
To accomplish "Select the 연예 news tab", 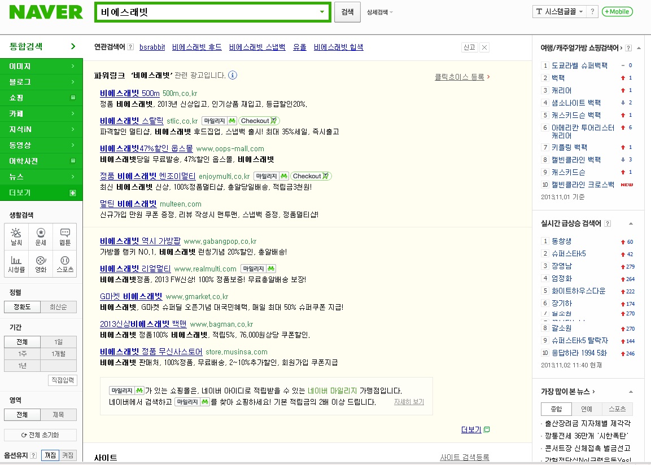I will point(587,409).
